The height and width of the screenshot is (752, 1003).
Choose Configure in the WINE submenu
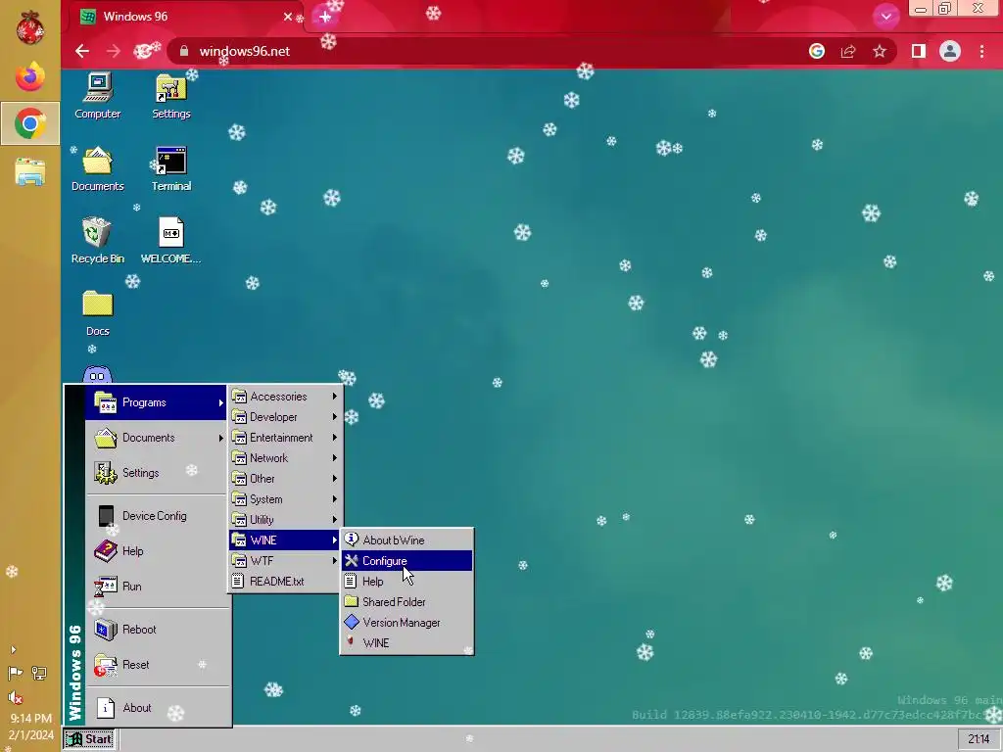coord(406,561)
